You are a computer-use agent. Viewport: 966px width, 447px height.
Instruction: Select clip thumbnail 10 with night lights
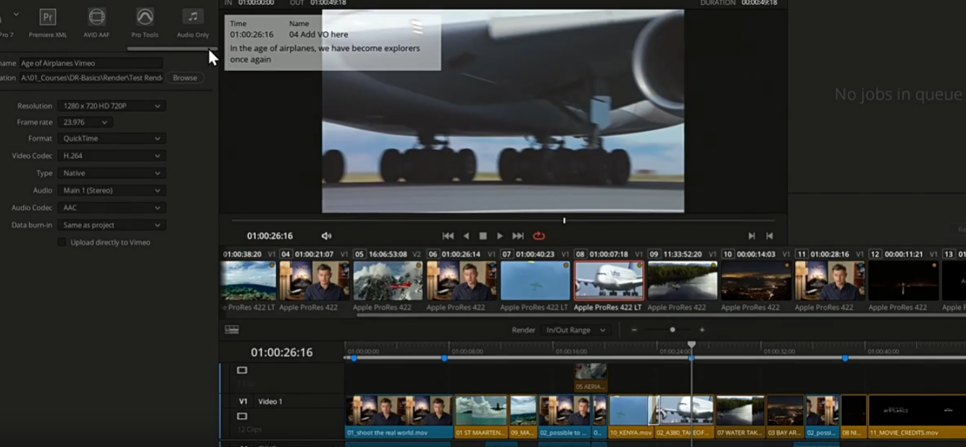pos(756,280)
